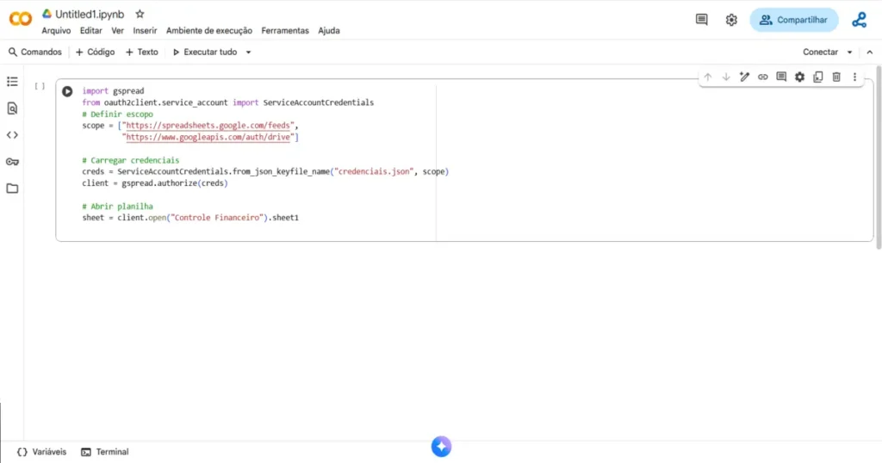The width and height of the screenshot is (882, 463).
Task: Click the Conectar button
Action: click(820, 52)
